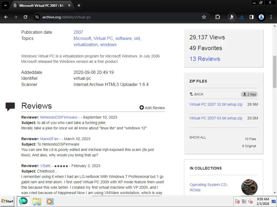Bookmark this page with the star icon

coord(204,17)
